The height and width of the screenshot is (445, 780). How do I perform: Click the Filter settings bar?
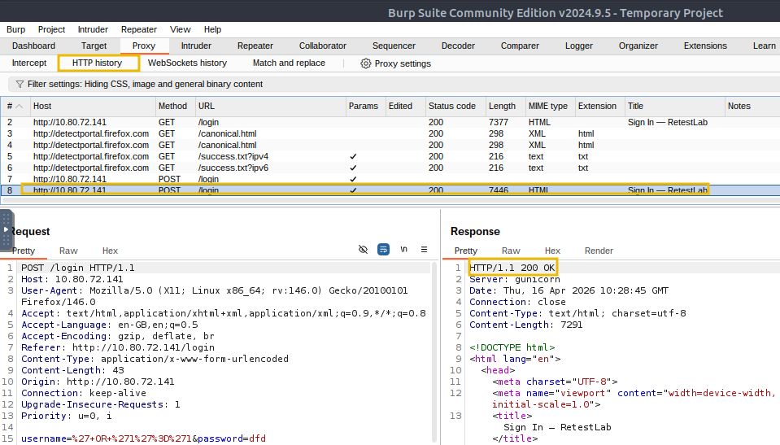[394, 84]
